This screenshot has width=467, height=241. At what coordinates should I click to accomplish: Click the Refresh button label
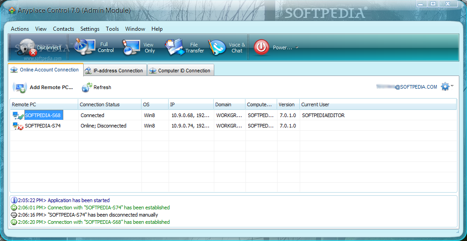pos(102,87)
